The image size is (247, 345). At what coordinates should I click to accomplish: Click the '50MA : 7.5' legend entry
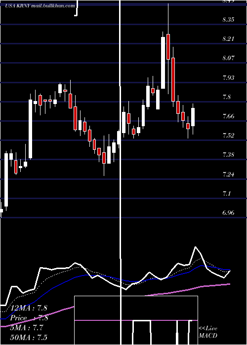[29, 337]
